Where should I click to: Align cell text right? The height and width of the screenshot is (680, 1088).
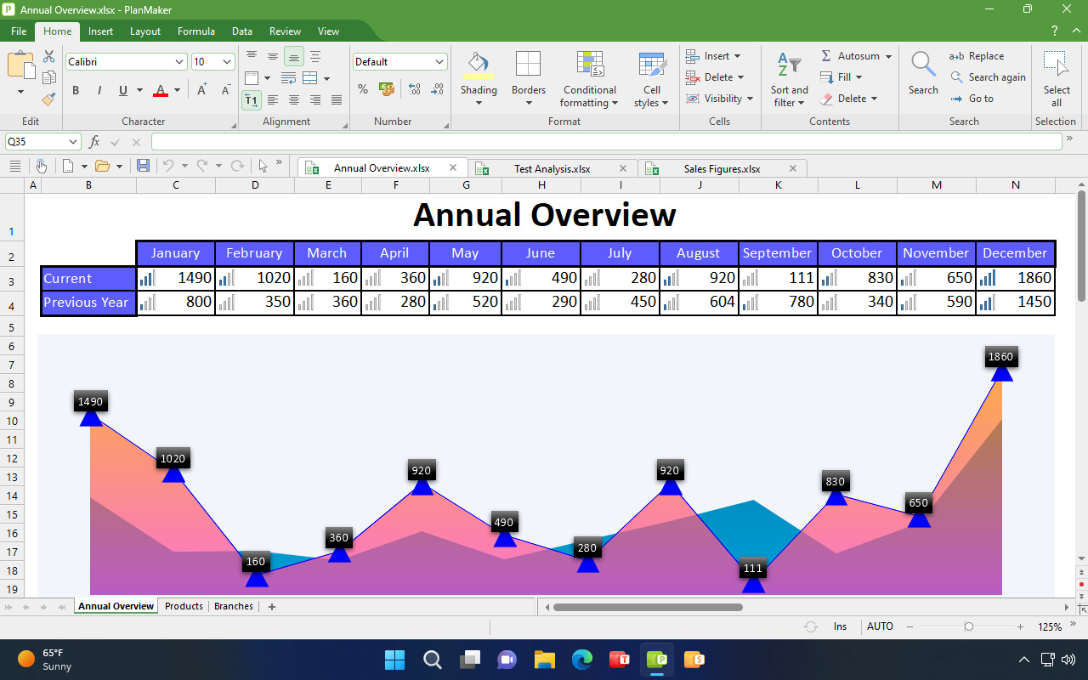[315, 100]
